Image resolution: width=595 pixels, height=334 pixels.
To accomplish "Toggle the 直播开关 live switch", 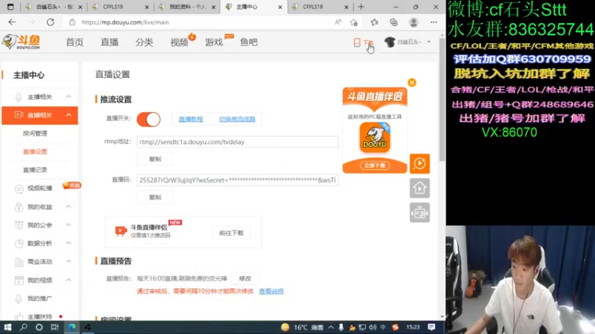I will [x=149, y=119].
